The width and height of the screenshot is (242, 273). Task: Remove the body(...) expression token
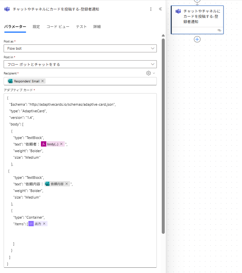click(x=61, y=144)
